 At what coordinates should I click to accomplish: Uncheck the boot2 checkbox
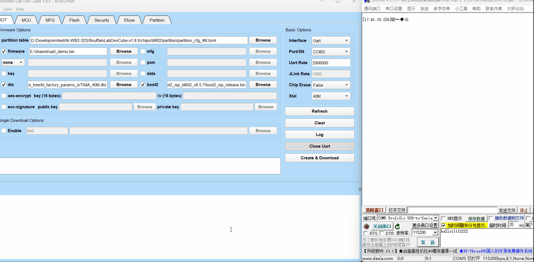pyautogui.click(x=143, y=85)
